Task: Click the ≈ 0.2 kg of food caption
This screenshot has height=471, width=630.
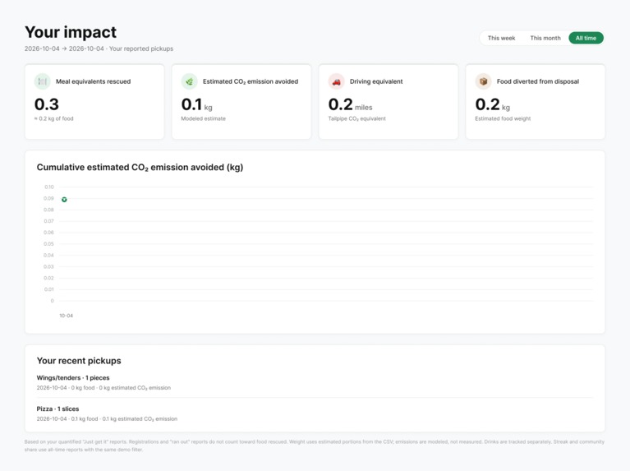Action: point(54,118)
